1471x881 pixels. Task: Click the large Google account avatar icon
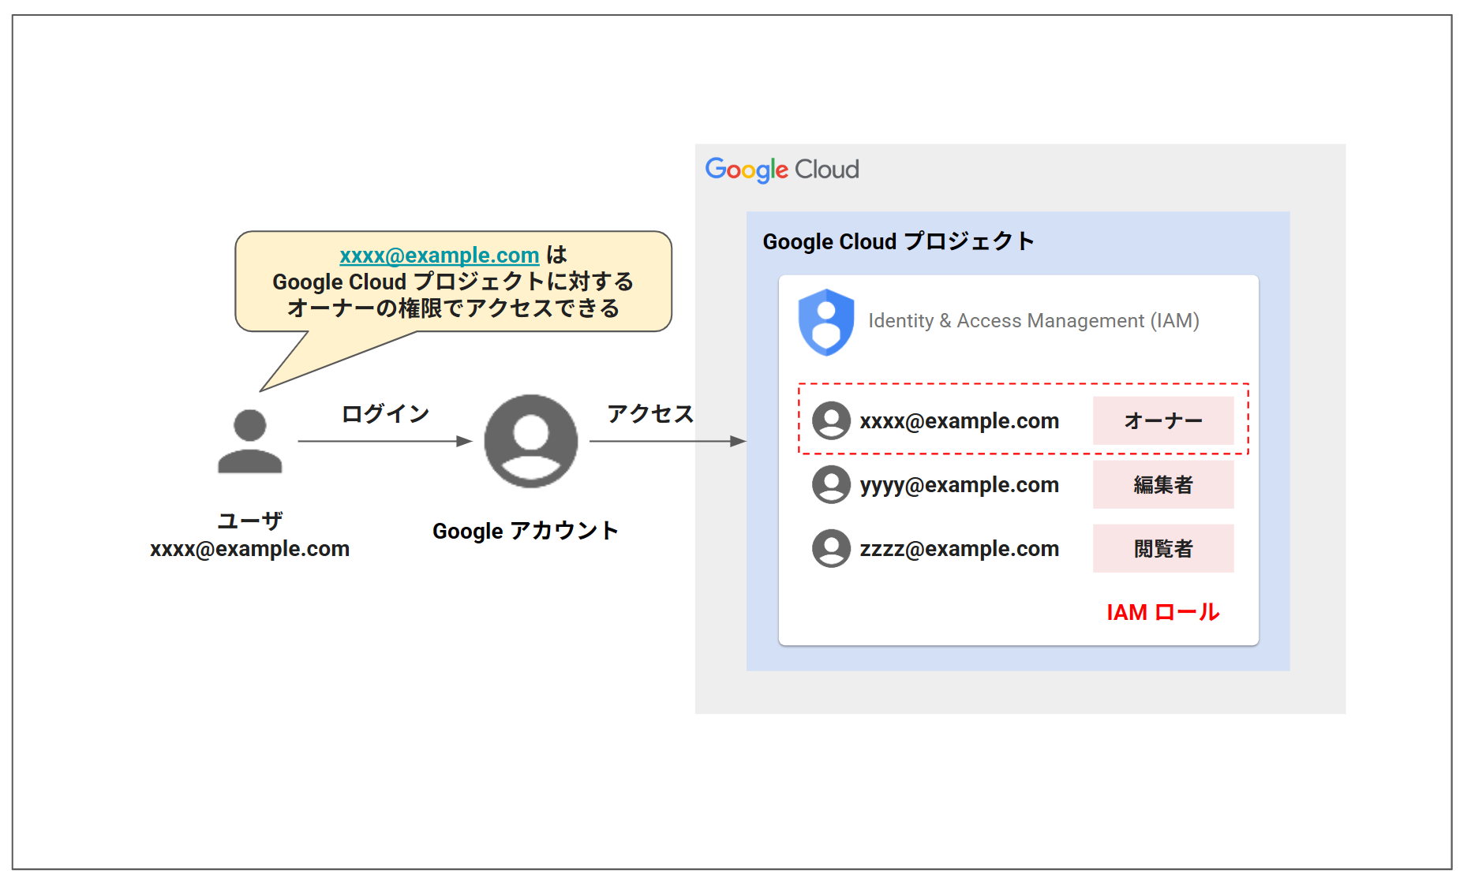click(x=530, y=442)
